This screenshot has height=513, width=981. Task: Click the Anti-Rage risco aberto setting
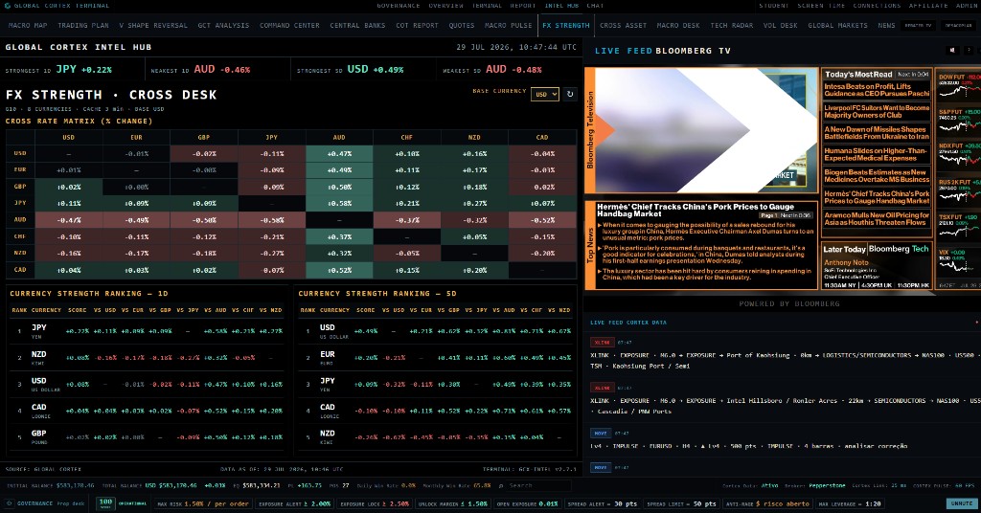click(767, 503)
